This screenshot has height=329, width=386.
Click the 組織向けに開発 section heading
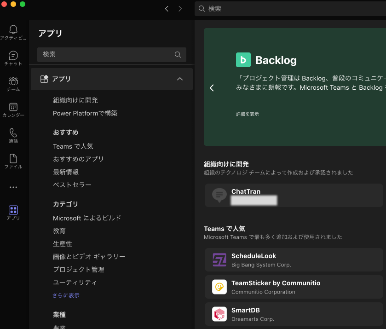click(x=226, y=164)
